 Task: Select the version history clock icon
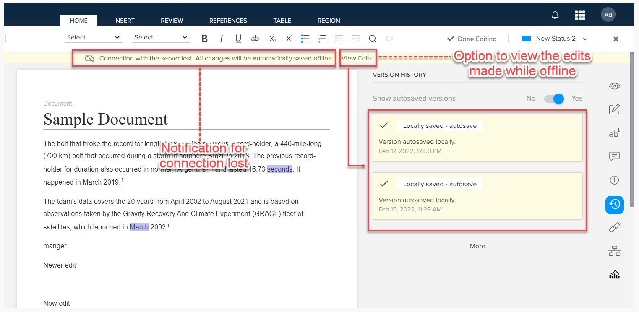pyautogui.click(x=614, y=205)
